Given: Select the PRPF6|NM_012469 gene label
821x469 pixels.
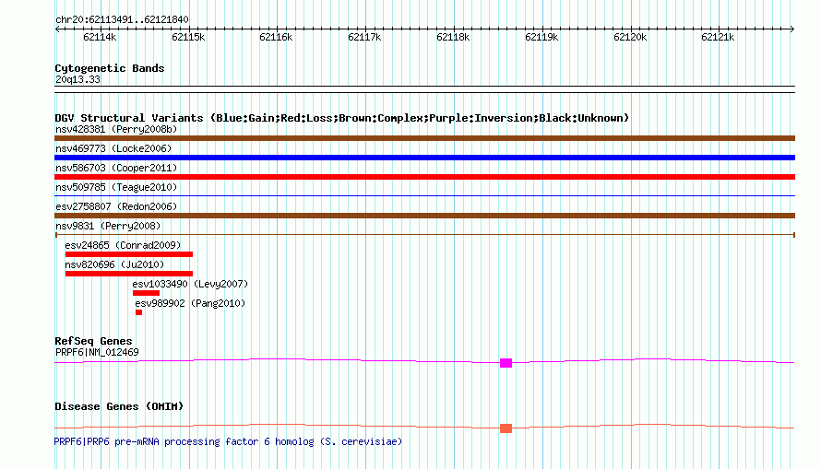Looking at the screenshot, I should 97,352.
